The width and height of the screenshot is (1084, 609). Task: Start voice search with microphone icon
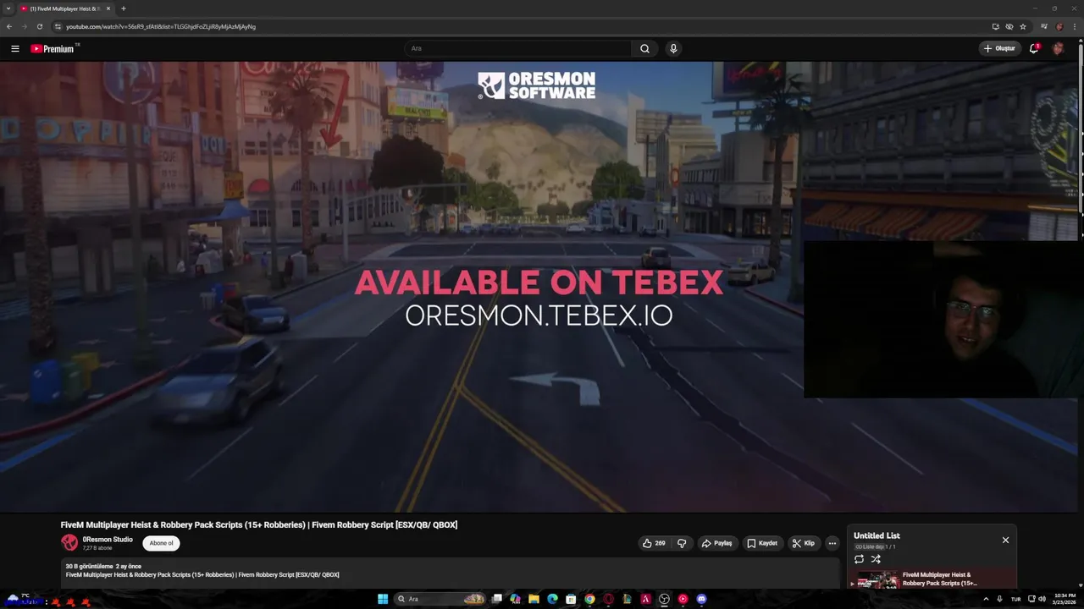[673, 49]
